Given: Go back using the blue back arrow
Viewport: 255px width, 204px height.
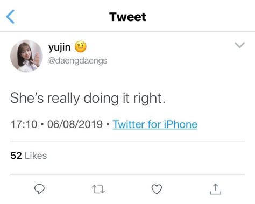Looking at the screenshot, I should pyautogui.click(x=10, y=17).
